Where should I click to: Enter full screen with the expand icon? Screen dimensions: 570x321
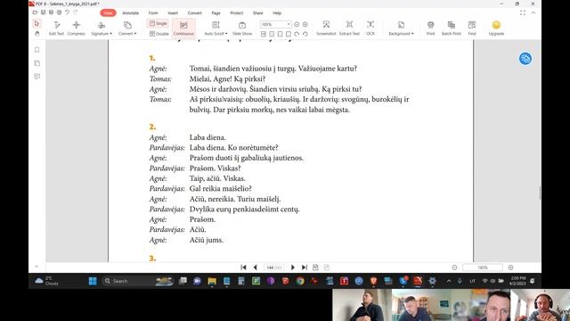[523, 12]
